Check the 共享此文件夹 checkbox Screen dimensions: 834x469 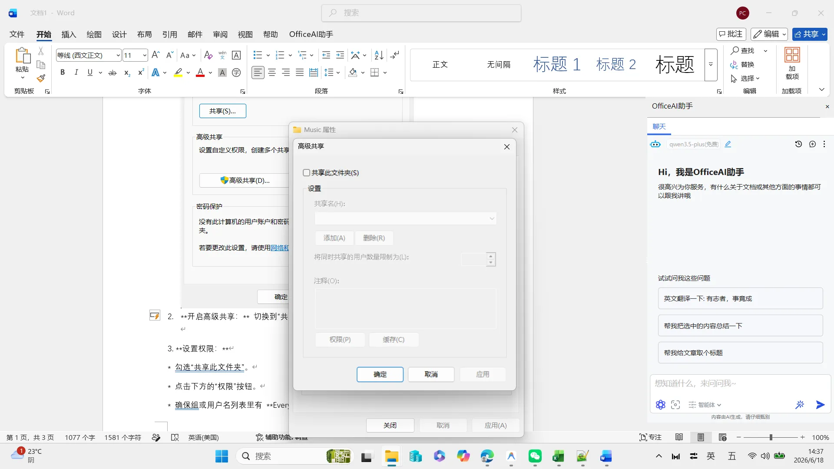306,173
